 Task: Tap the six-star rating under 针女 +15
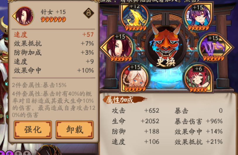tap(53, 19)
